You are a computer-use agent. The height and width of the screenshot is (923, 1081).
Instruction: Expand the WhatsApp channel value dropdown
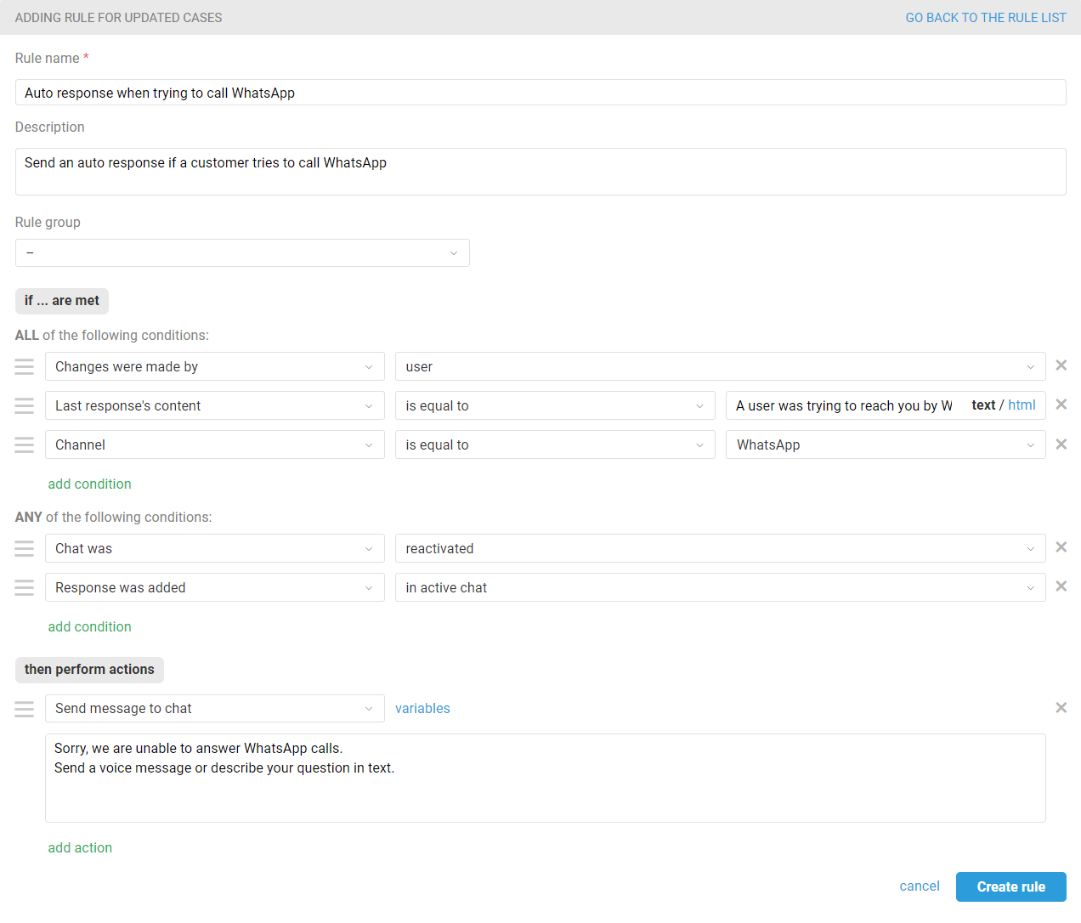point(885,445)
